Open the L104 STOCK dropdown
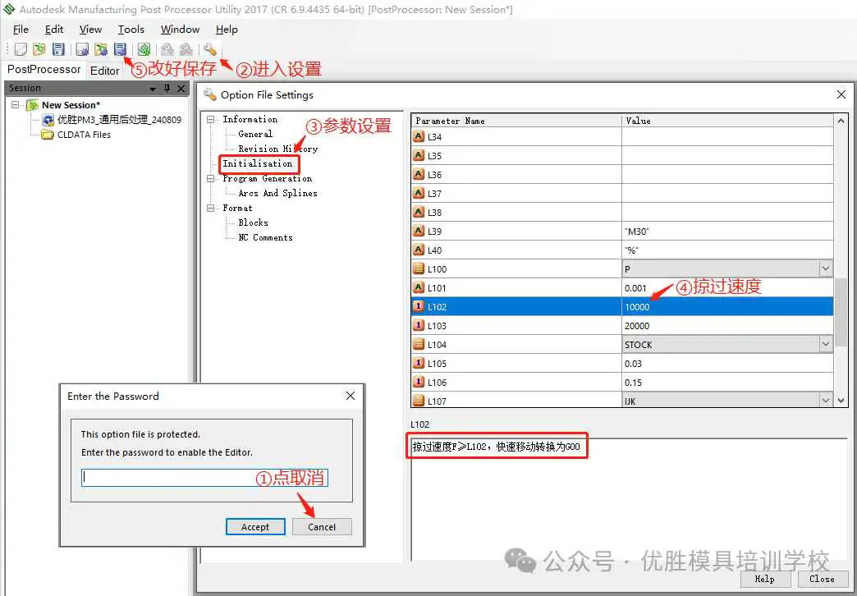 [x=825, y=344]
